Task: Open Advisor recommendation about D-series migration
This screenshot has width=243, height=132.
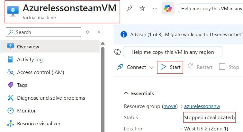Action: [x=186, y=34]
